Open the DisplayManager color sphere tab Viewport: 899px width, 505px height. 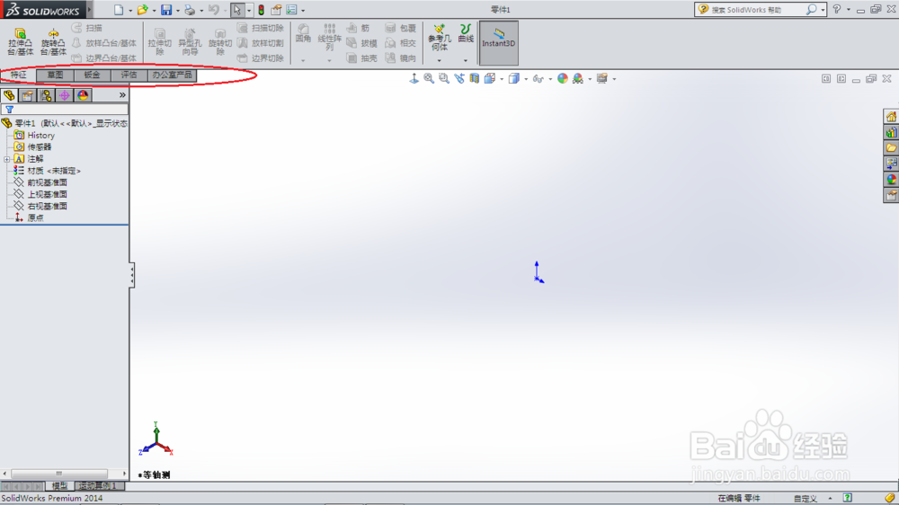point(83,95)
